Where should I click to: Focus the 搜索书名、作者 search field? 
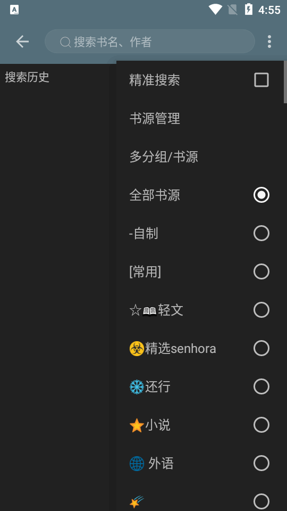click(150, 42)
